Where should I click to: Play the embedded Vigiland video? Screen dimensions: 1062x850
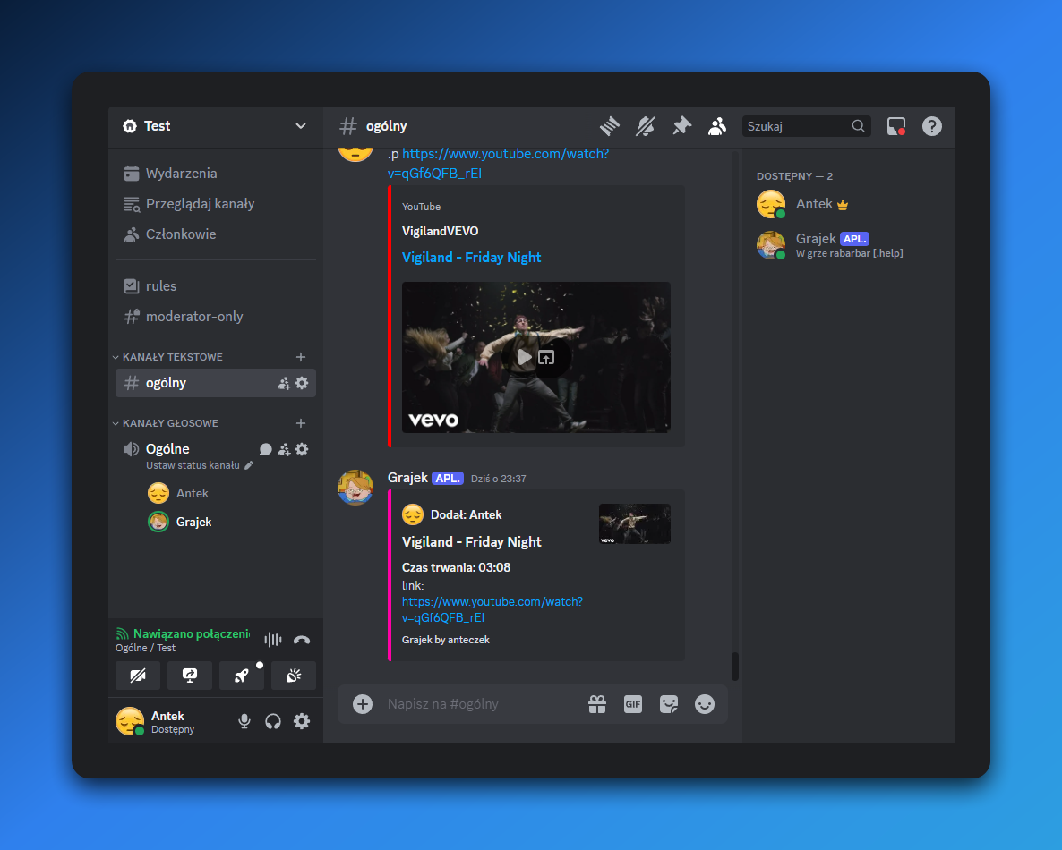[524, 357]
